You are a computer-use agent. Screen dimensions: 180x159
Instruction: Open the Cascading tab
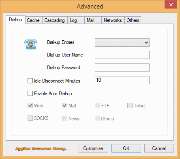[55, 20]
